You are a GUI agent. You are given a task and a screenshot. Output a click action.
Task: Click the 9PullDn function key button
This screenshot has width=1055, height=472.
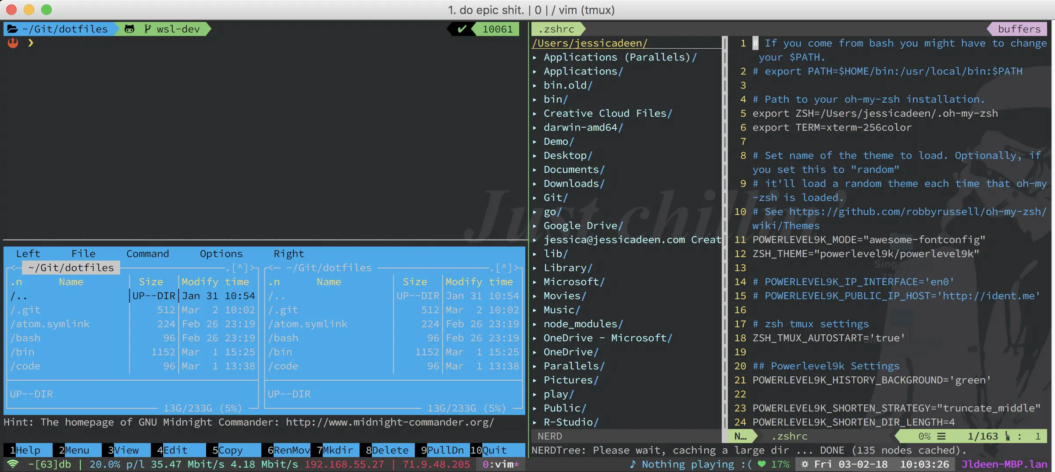click(442, 450)
